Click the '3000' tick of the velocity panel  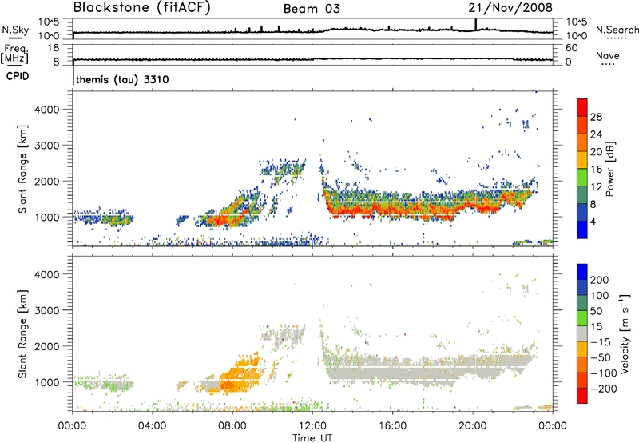(47, 310)
